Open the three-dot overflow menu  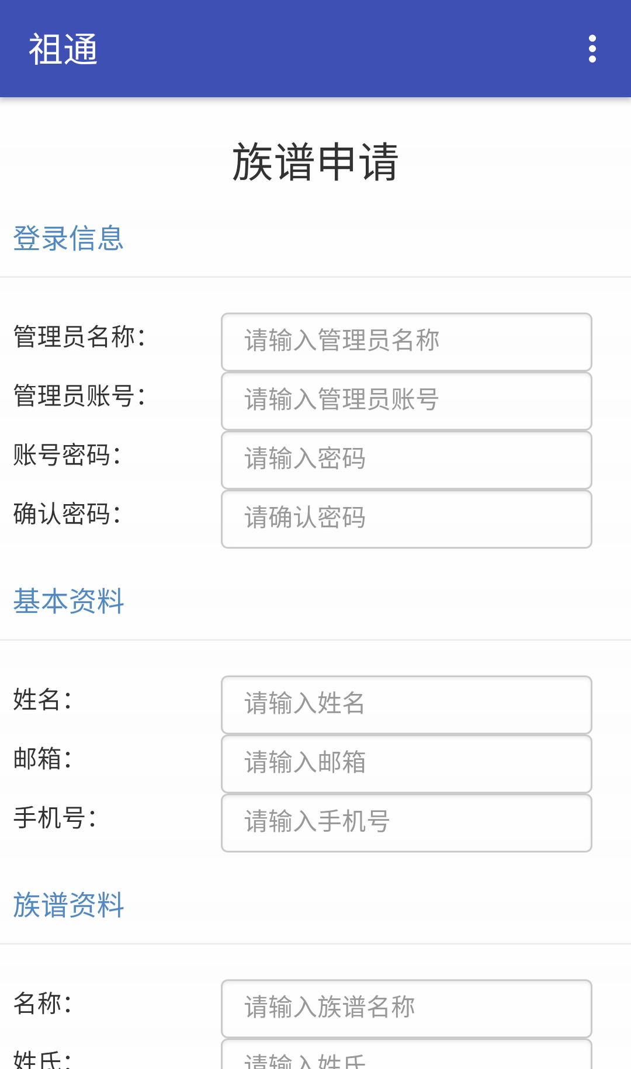click(592, 48)
